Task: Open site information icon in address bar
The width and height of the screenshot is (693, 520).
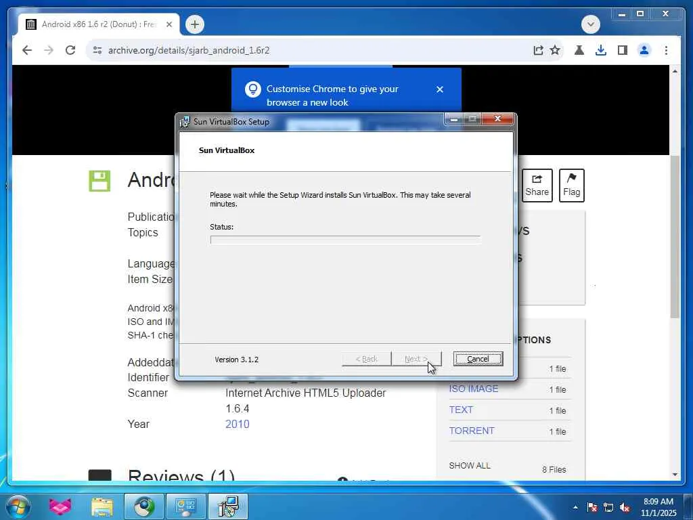Action: [97, 50]
